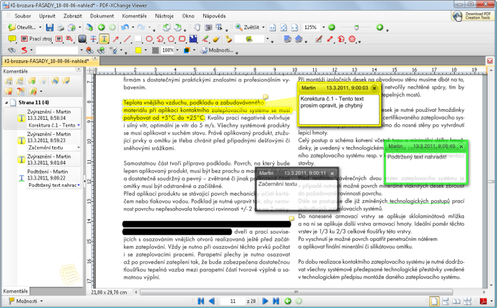Delete comment with the red X bubble icon

[x=9, y=91]
